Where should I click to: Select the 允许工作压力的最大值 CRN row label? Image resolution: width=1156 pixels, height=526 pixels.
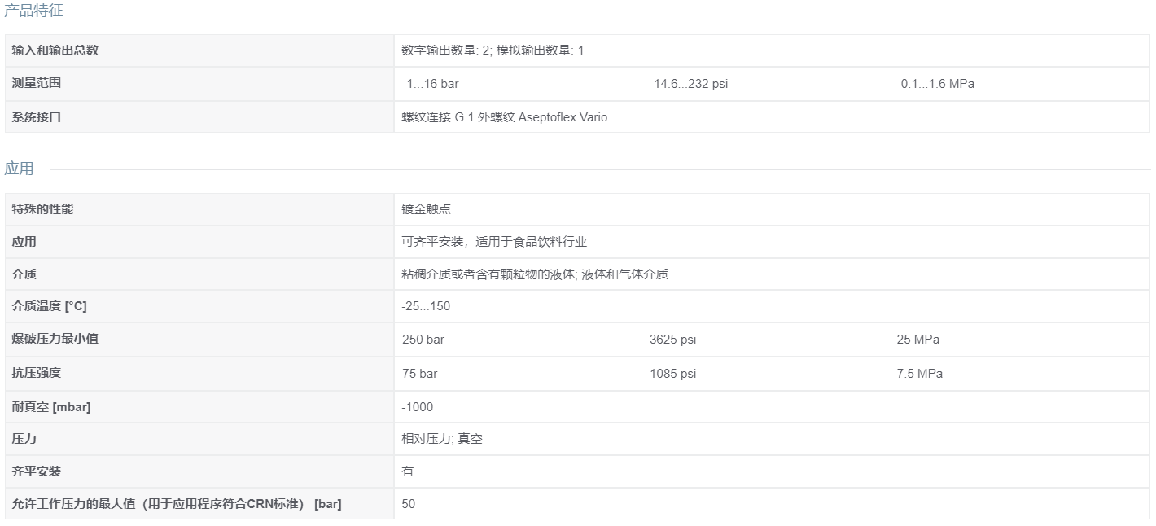[177, 504]
